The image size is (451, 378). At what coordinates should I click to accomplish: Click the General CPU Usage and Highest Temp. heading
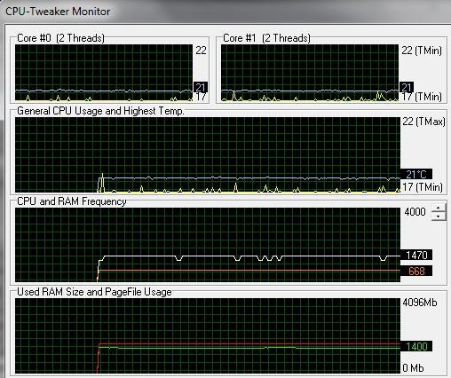(100, 111)
